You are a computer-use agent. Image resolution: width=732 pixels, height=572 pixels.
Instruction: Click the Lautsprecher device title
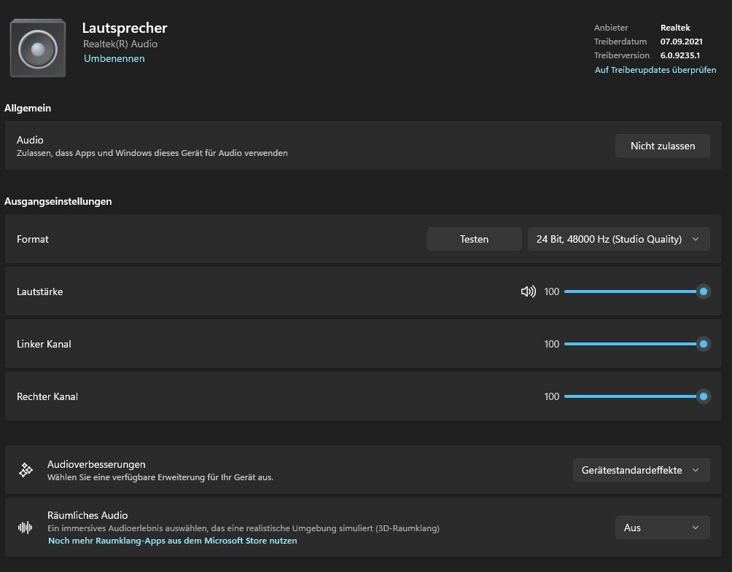pyautogui.click(x=125, y=28)
